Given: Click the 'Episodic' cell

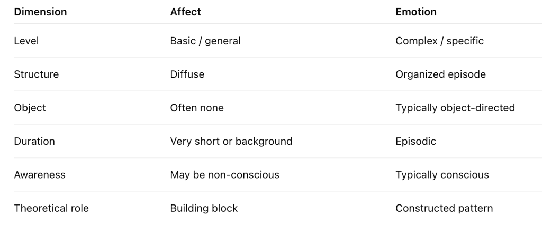Looking at the screenshot, I should [415, 141].
